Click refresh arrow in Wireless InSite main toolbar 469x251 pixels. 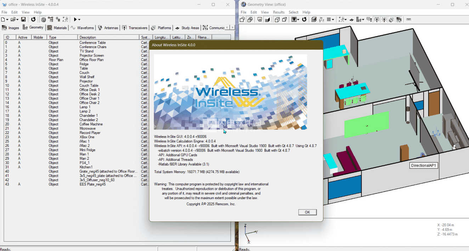click(33, 19)
